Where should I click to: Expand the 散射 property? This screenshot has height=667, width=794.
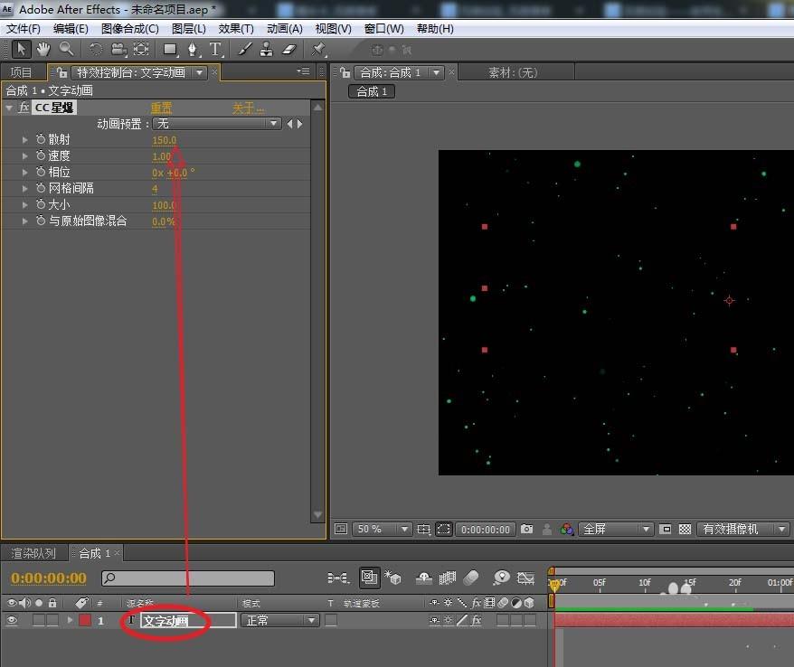point(23,140)
